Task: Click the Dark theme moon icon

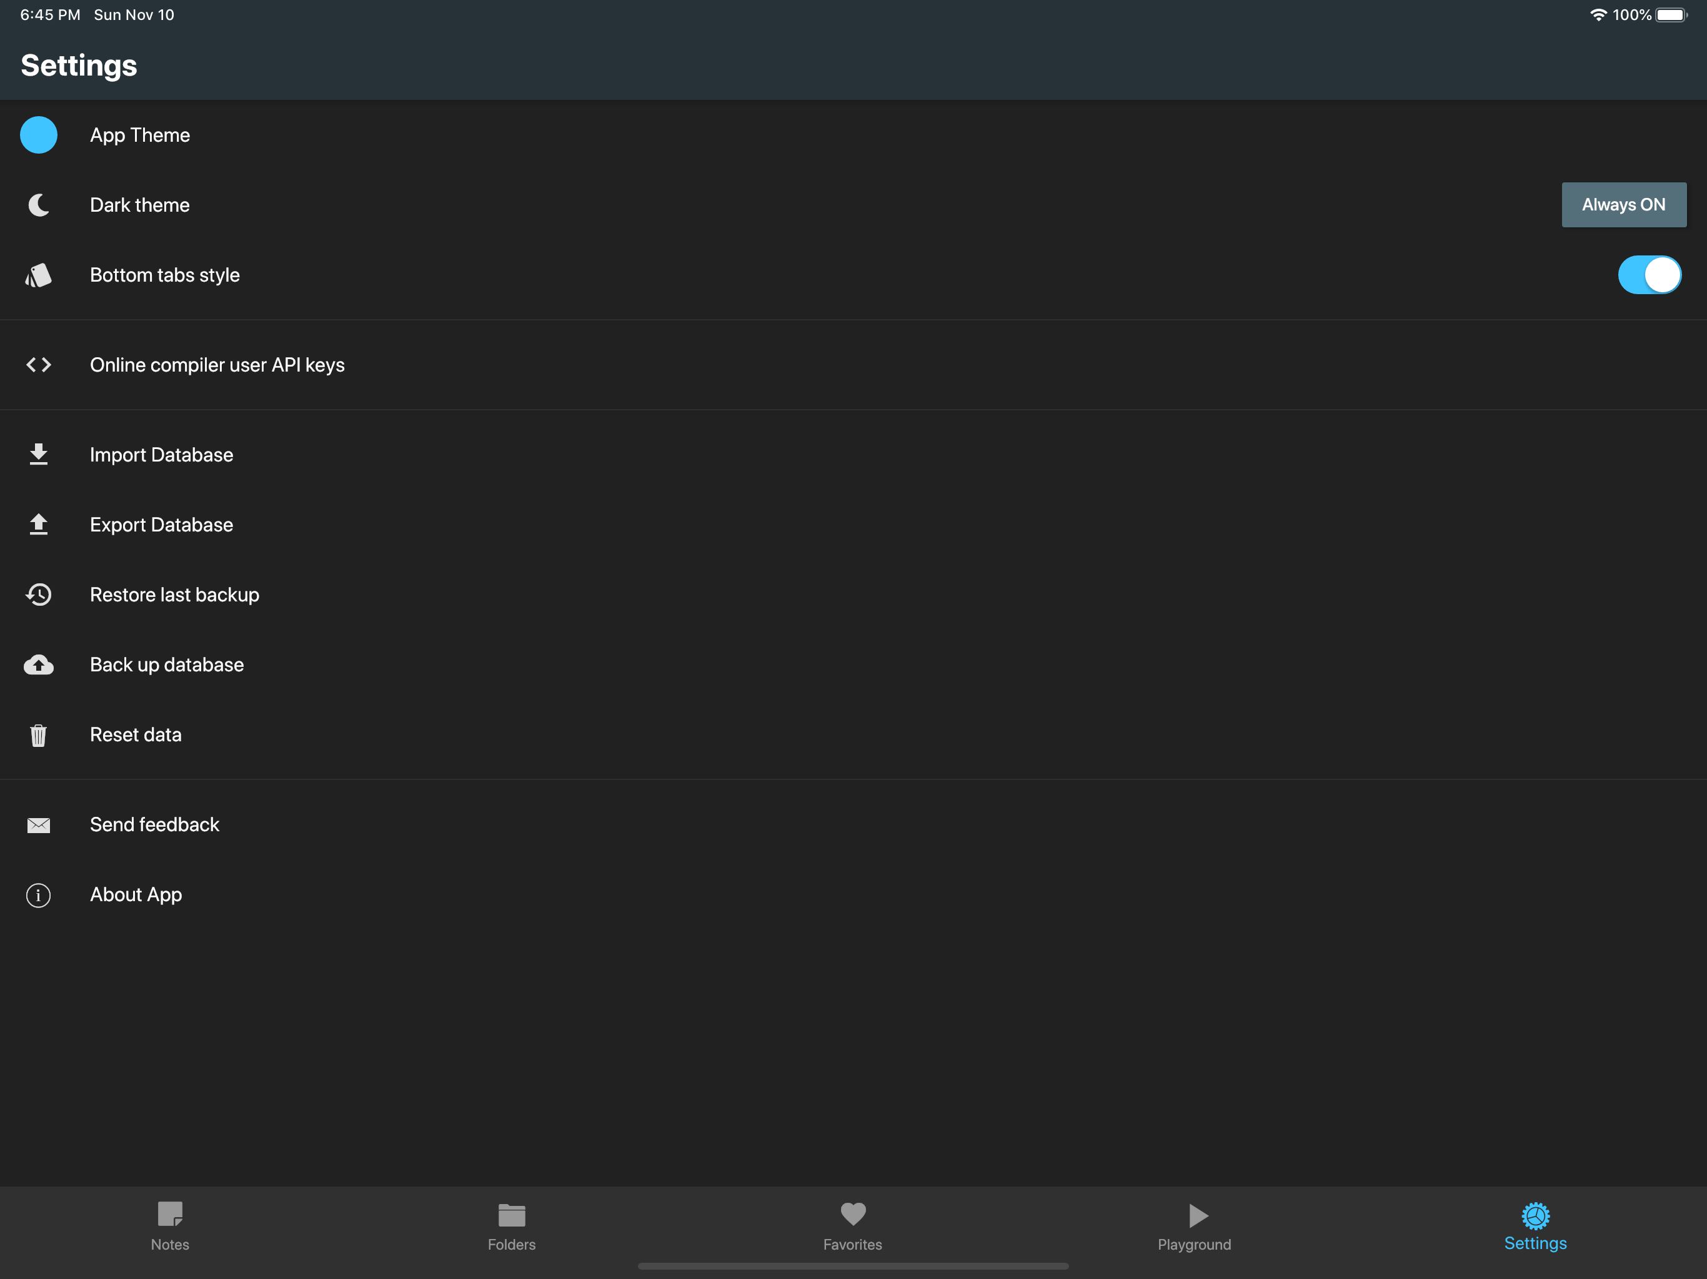Action: tap(39, 205)
